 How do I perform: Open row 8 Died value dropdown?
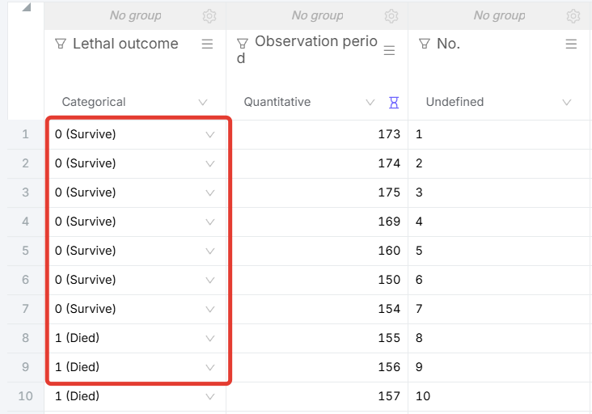pos(210,338)
